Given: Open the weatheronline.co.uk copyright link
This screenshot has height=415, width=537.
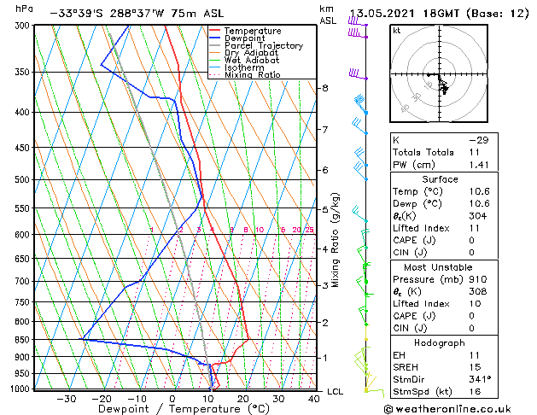Looking at the screenshot, I should [x=447, y=409].
